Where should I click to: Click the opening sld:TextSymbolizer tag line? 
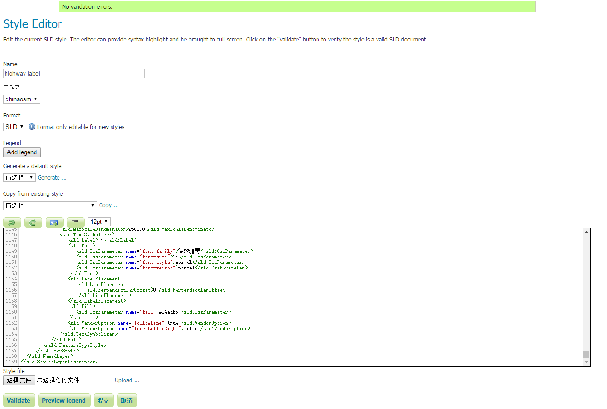[87, 235]
